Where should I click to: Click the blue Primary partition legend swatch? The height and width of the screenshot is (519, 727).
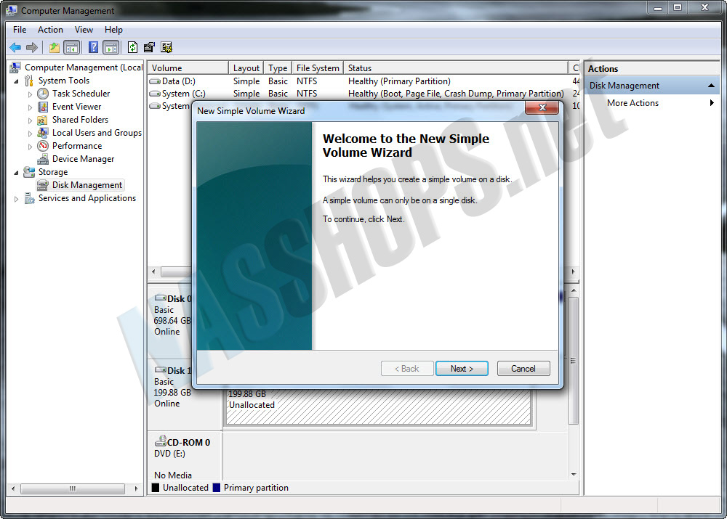point(217,488)
